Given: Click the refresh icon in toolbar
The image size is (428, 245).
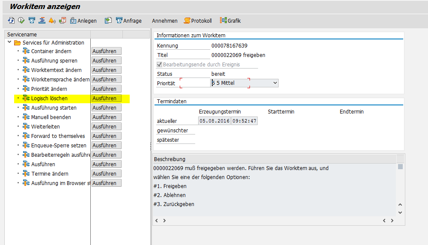Looking at the screenshot, I should (11, 21).
